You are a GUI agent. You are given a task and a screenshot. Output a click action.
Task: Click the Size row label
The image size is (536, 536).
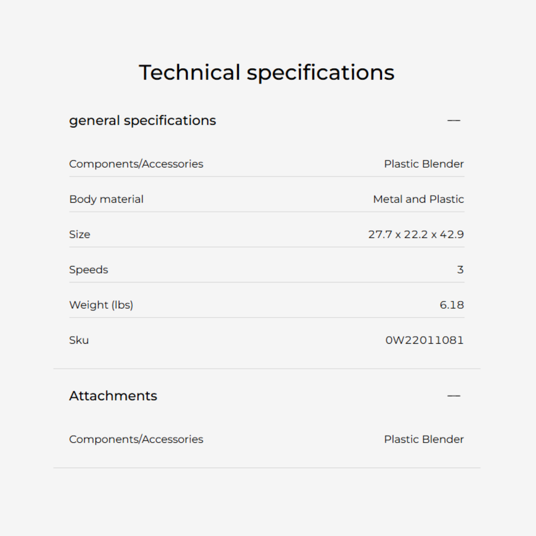coord(80,234)
